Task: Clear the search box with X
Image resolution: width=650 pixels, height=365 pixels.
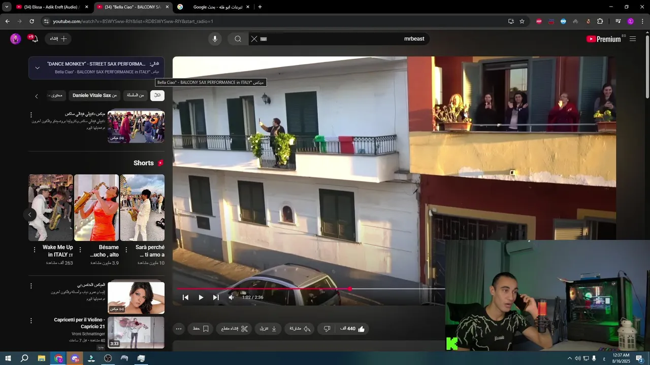Action: click(254, 39)
